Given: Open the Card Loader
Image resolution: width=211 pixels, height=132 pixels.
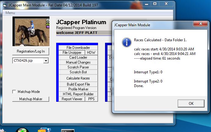Looking at the screenshot, I should [x=78, y=57].
